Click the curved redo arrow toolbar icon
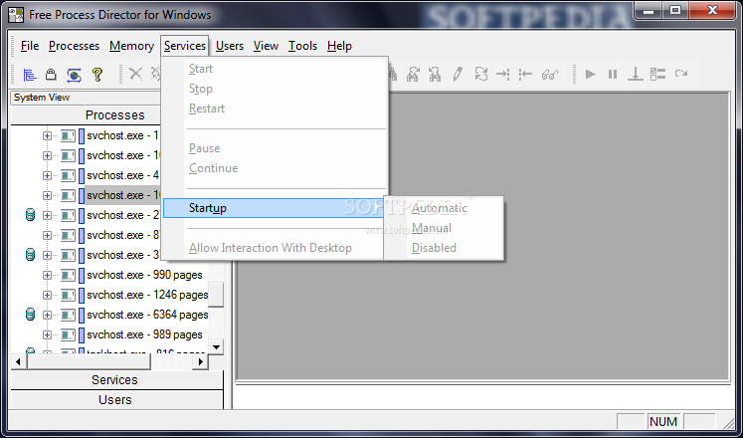 (681, 74)
